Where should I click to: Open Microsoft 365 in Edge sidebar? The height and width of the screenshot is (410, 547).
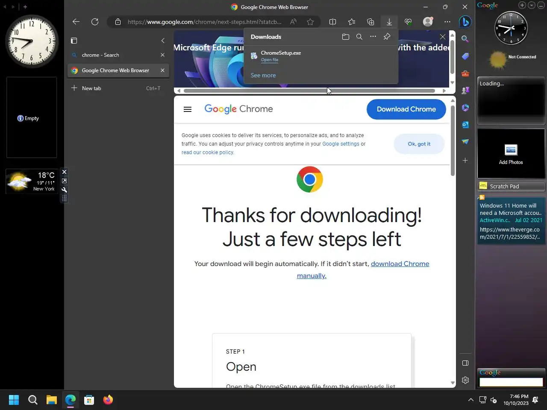(x=465, y=108)
